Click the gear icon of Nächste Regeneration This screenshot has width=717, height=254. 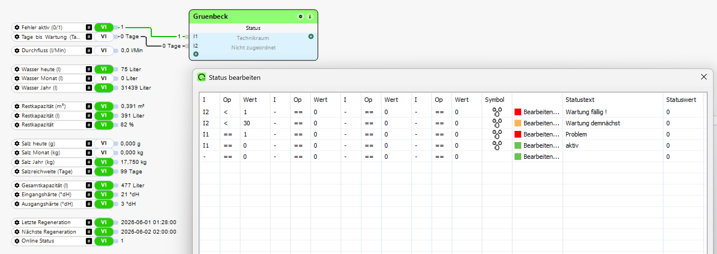17,232
